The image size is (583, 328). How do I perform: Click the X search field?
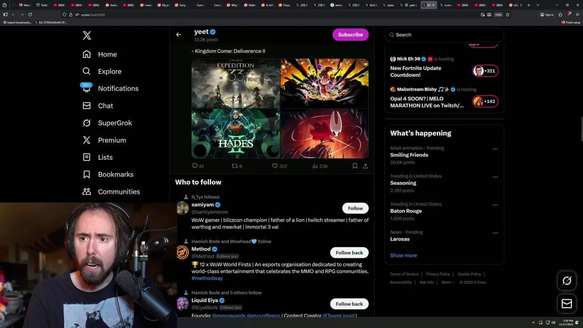point(445,35)
